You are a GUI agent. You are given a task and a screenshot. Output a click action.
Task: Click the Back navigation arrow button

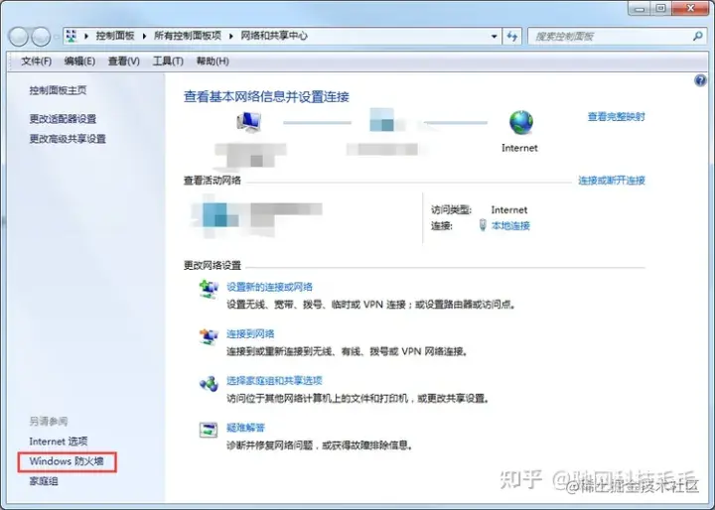coord(19,37)
